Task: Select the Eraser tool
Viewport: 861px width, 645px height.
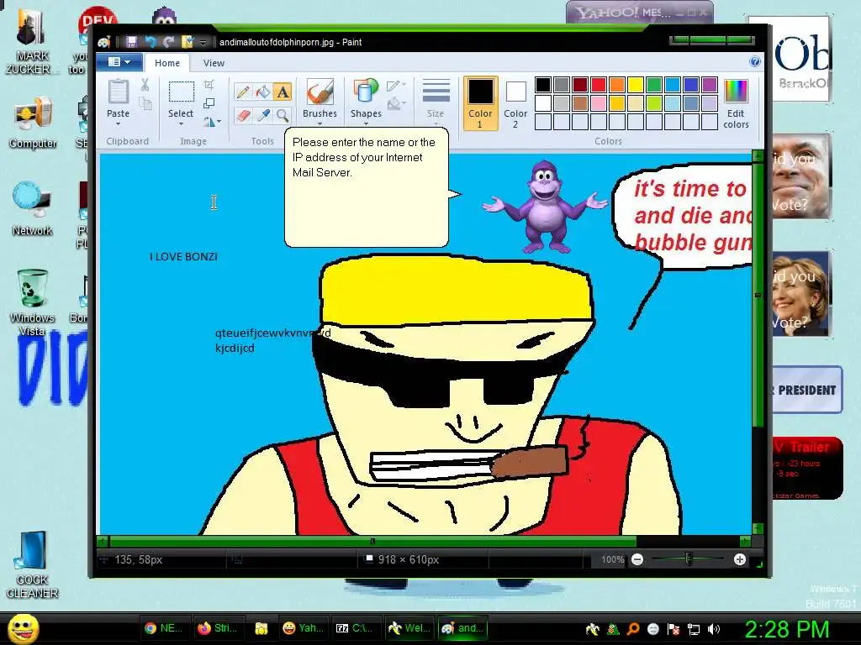Action: [243, 115]
